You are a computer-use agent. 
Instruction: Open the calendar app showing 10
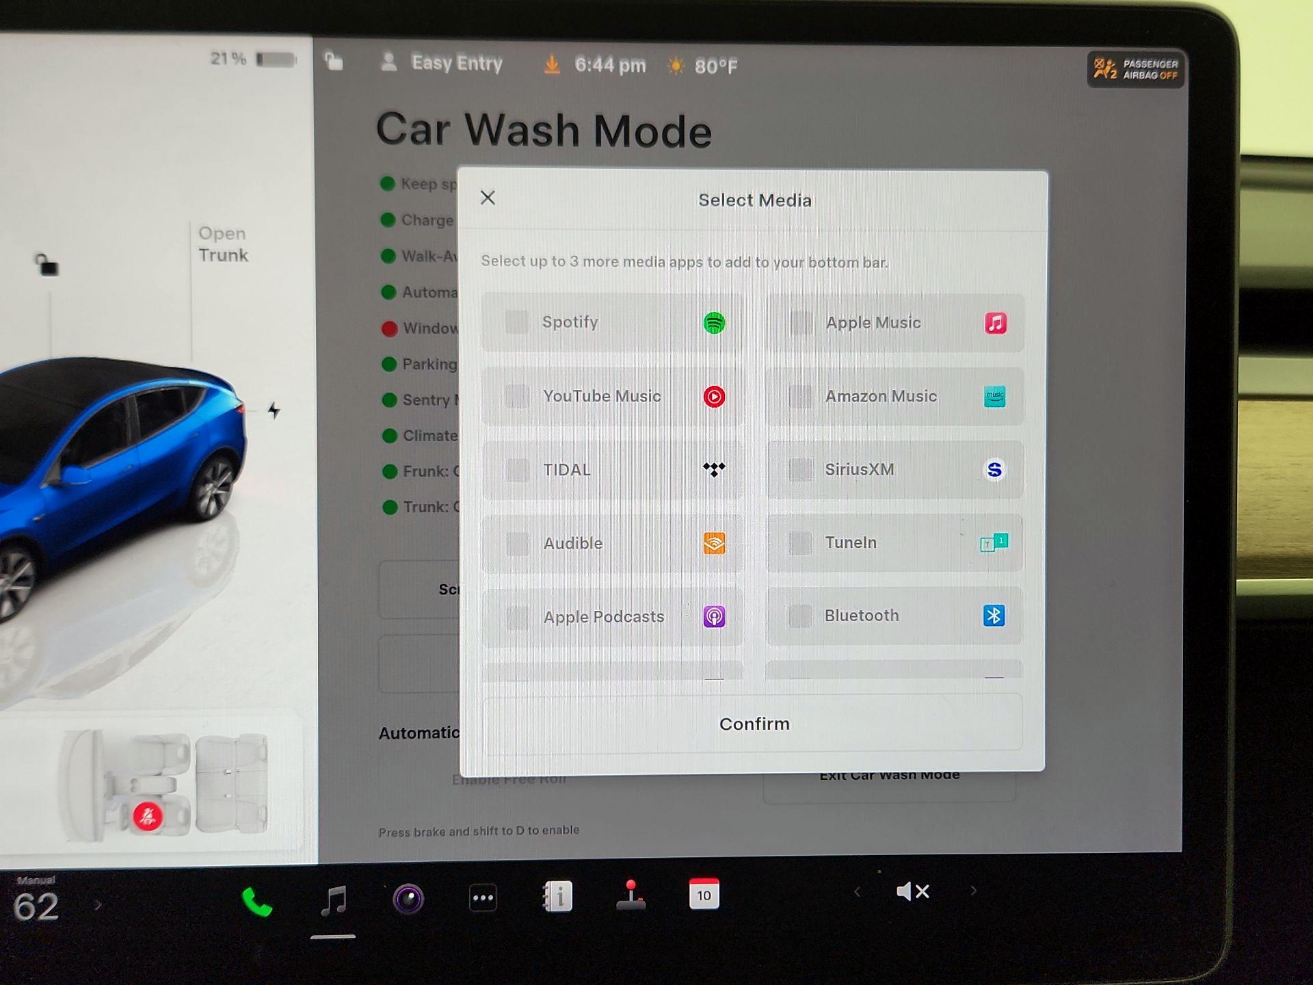(x=704, y=895)
